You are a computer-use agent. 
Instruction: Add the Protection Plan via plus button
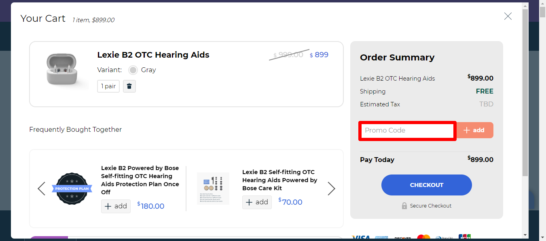point(116,206)
